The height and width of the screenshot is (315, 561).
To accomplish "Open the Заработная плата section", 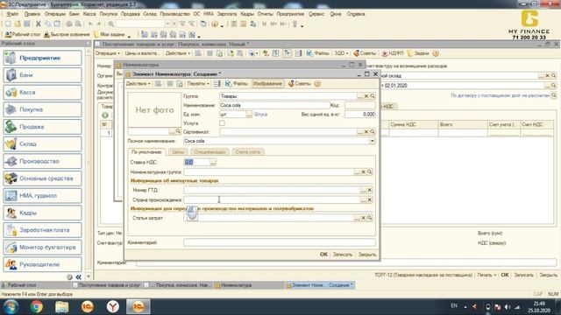I will point(43,230).
